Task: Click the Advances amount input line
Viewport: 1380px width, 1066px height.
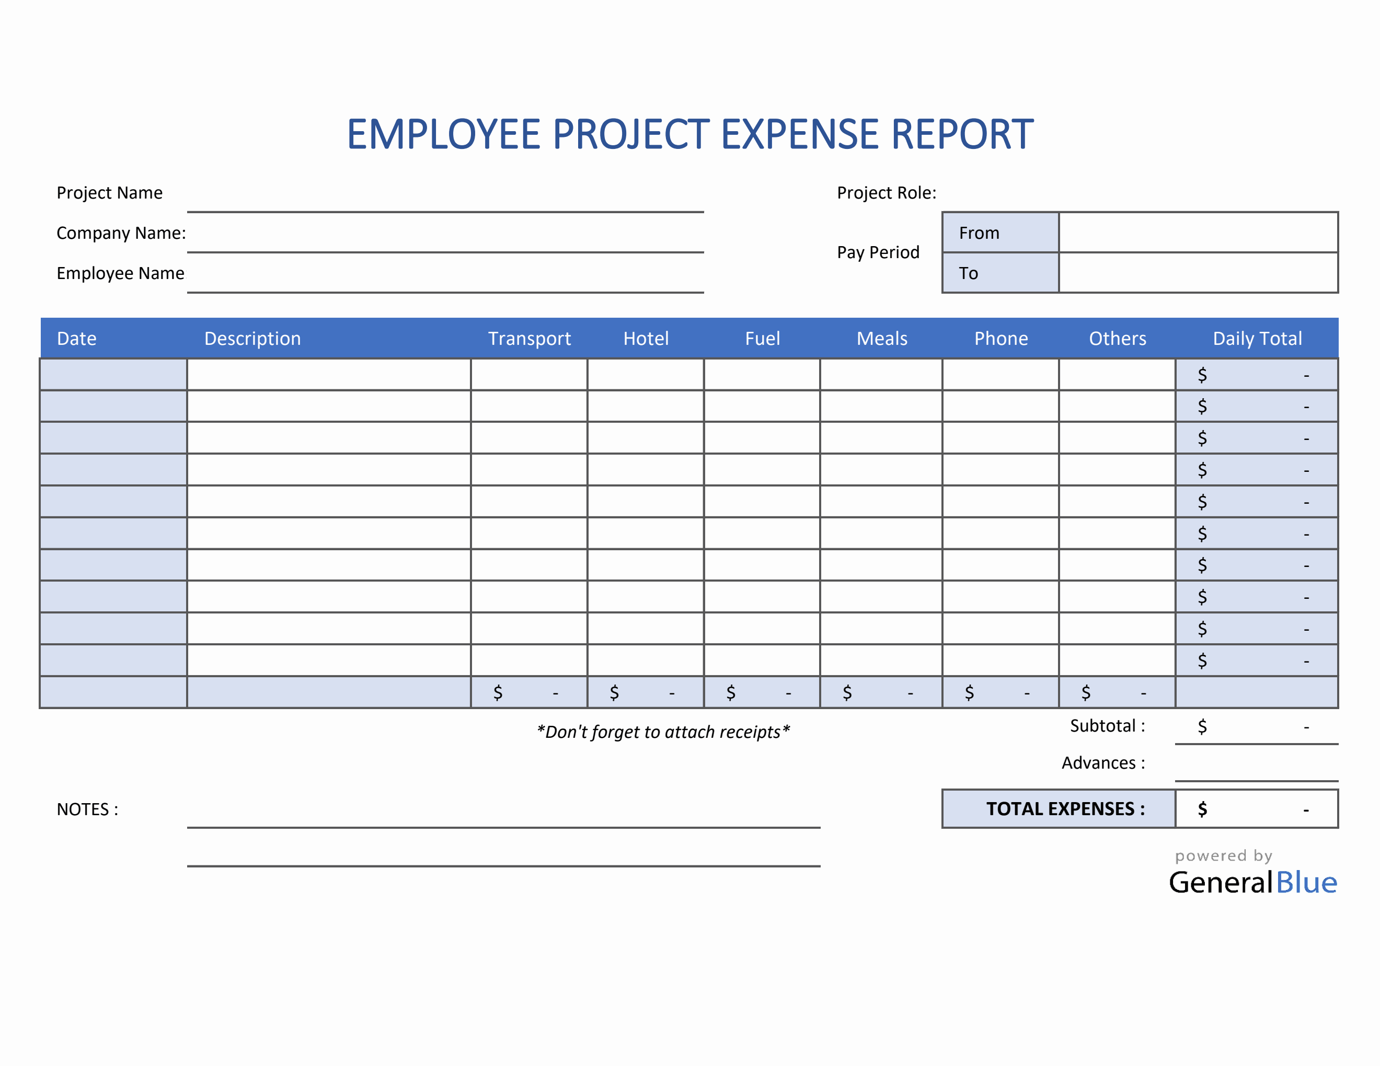Action: click(x=1257, y=764)
